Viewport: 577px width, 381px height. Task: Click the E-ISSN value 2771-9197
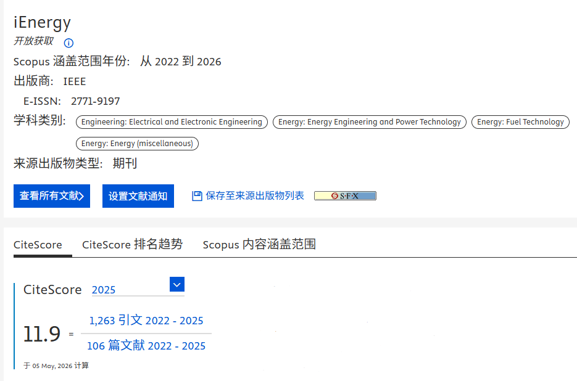(x=95, y=101)
